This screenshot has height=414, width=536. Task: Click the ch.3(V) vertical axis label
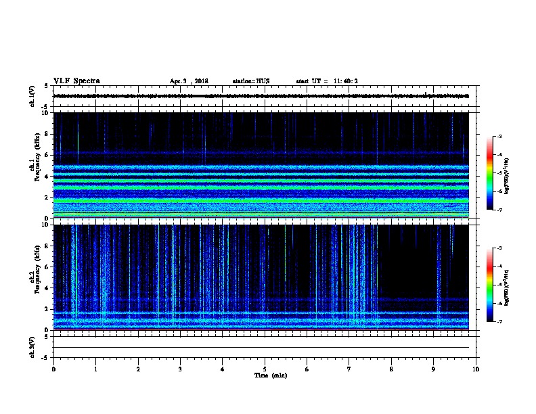tap(32, 347)
